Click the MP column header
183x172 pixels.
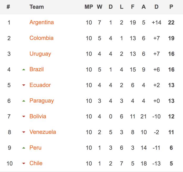89,7
